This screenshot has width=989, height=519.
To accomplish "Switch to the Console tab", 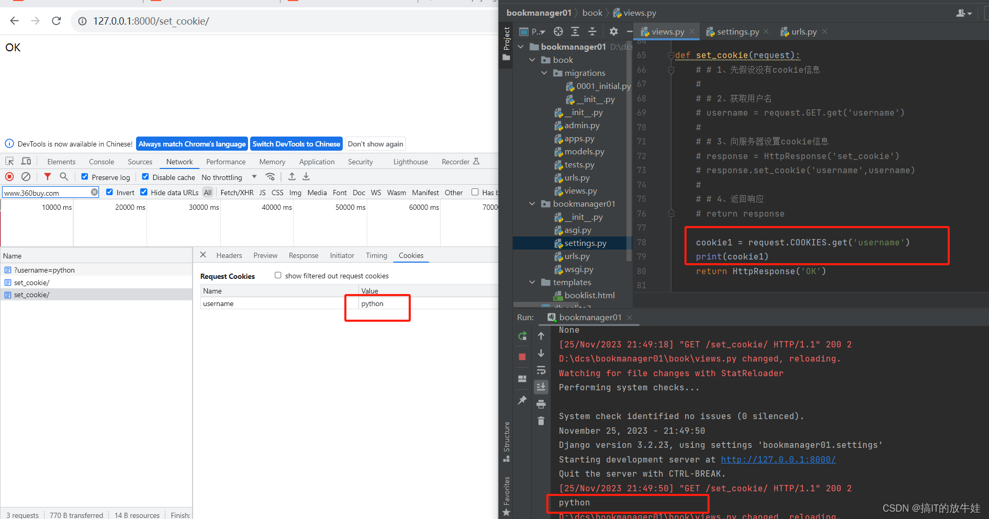I will 102,162.
